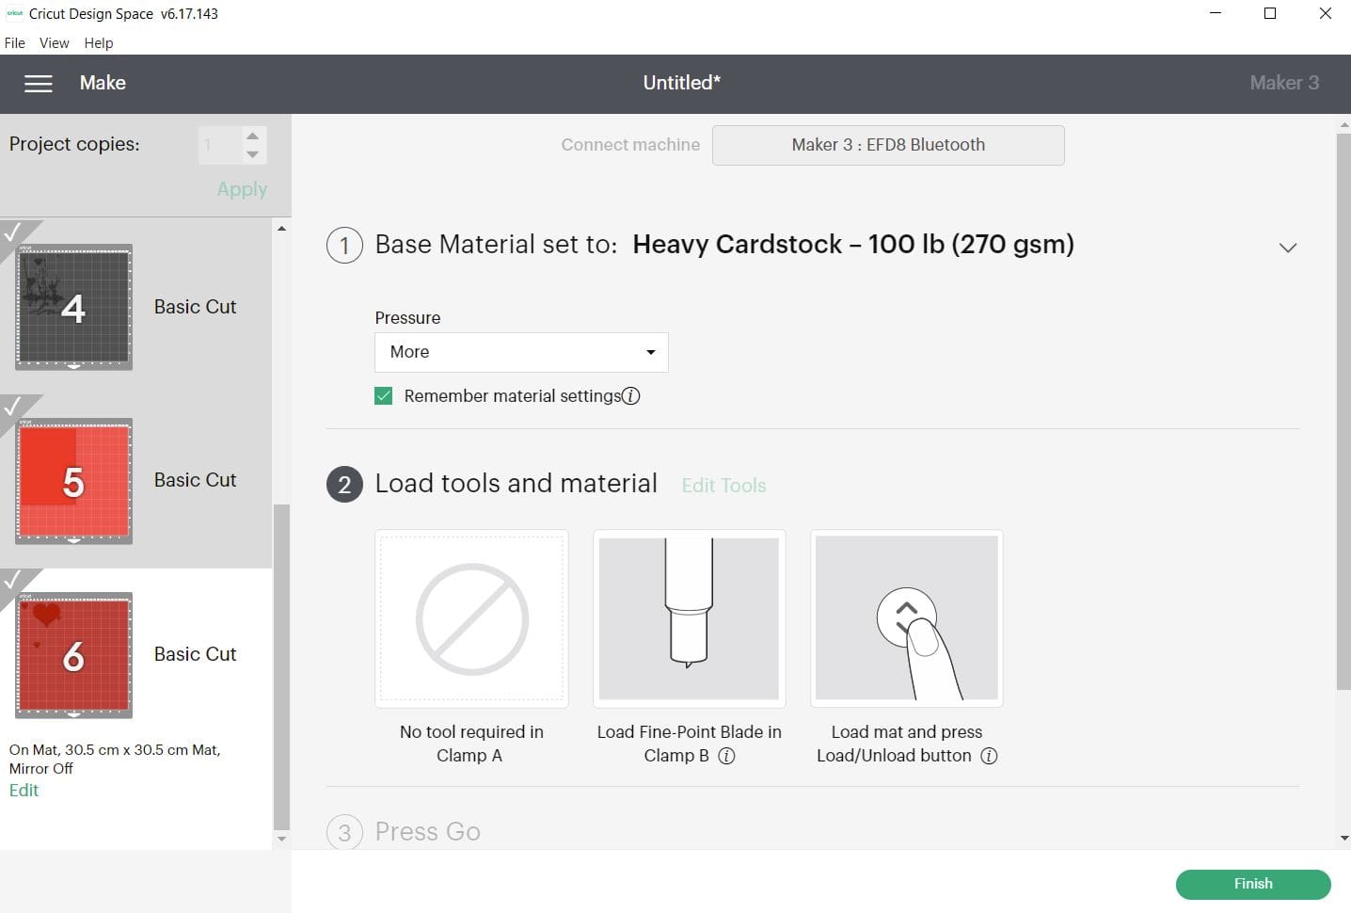Click Basic Cut label for mat 5
The height and width of the screenshot is (913, 1351).
(x=195, y=480)
